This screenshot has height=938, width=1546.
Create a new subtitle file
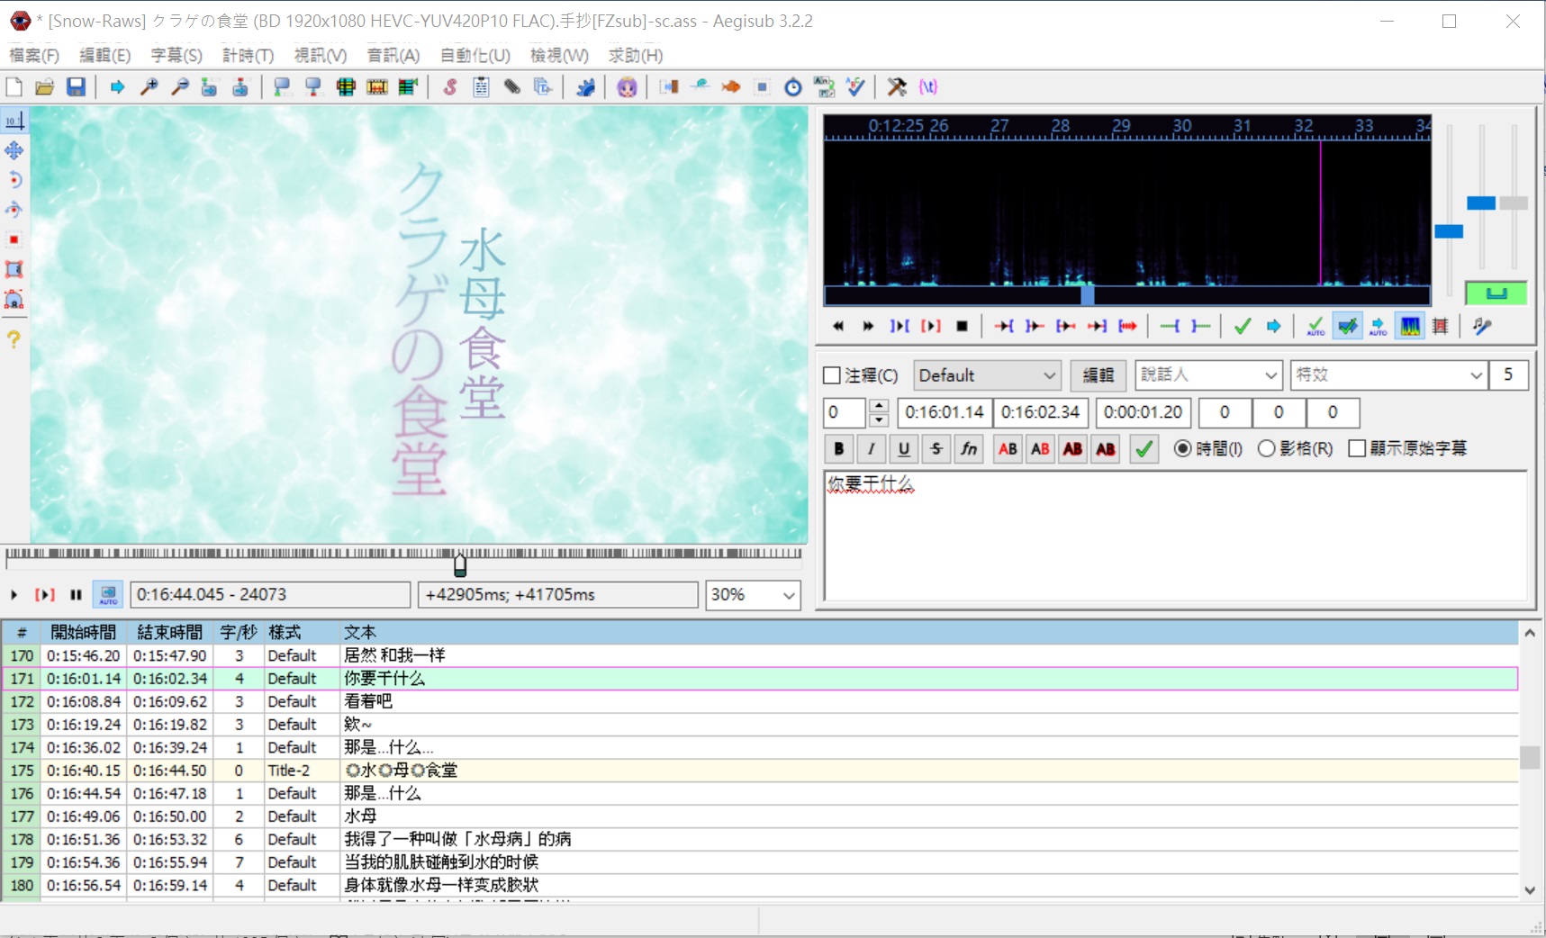coord(14,87)
